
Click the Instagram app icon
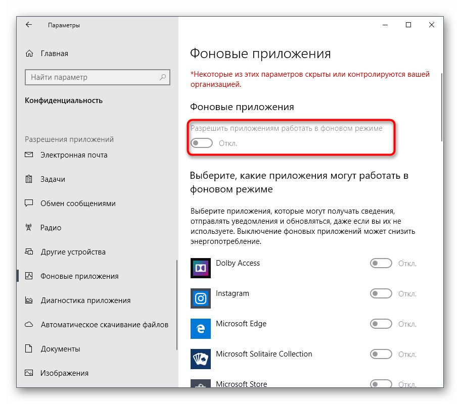tap(200, 298)
